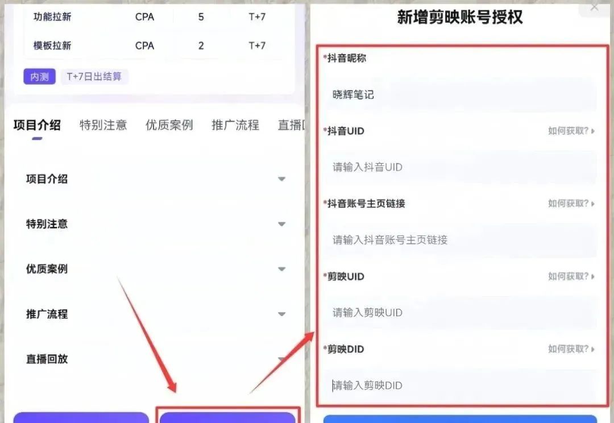
Task: Switch to the 项目介绍 tab
Action: click(37, 125)
